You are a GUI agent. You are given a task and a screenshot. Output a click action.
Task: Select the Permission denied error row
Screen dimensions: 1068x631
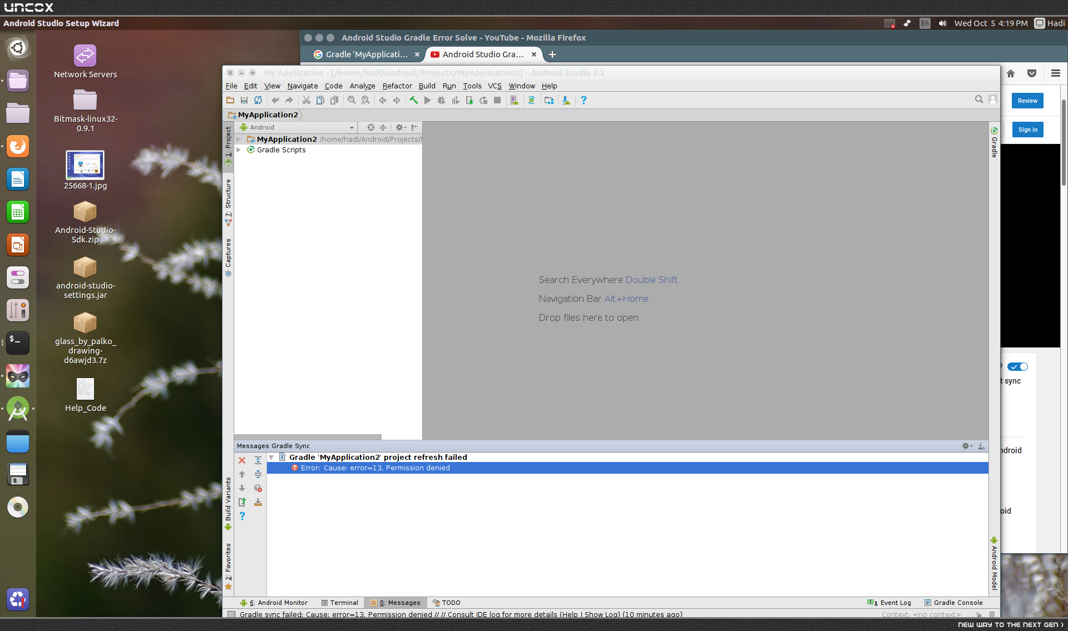coord(627,468)
